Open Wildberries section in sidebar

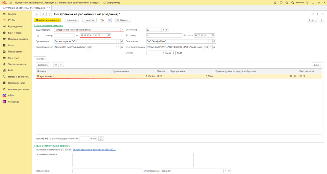coord(13,102)
